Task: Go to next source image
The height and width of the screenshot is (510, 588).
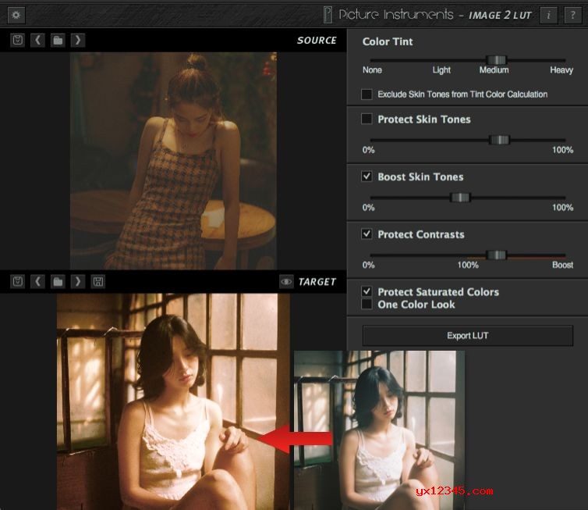Action: click(x=78, y=40)
